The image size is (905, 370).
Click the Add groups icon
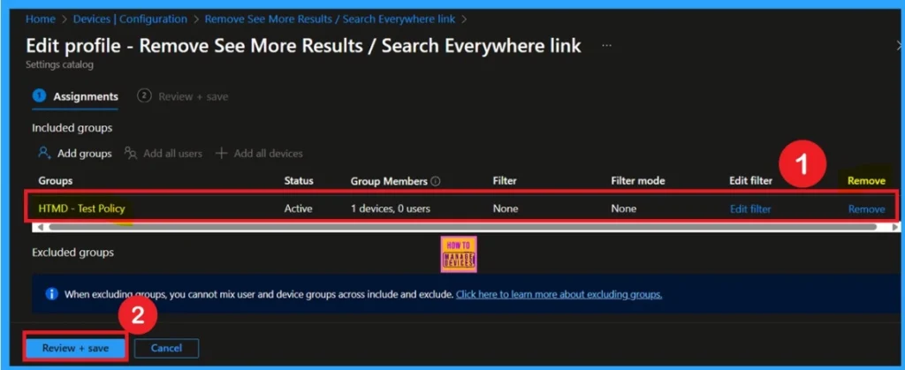pos(44,154)
